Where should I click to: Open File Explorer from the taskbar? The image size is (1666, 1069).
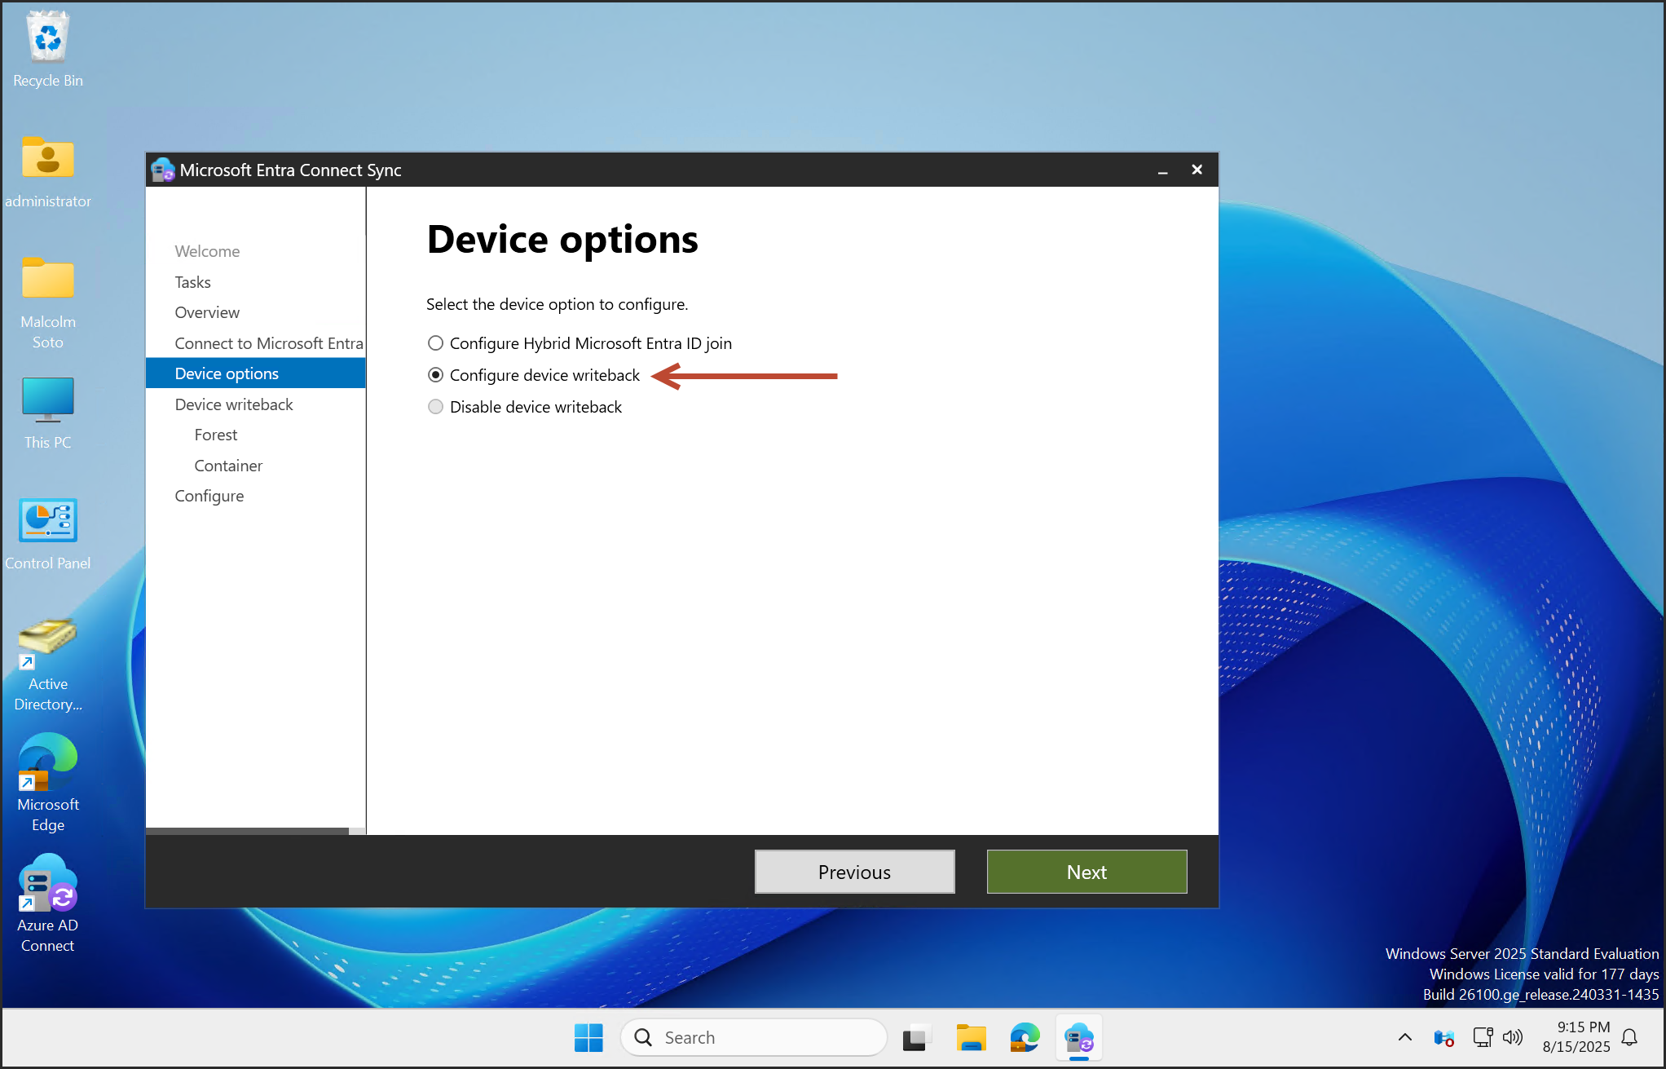[971, 1038]
